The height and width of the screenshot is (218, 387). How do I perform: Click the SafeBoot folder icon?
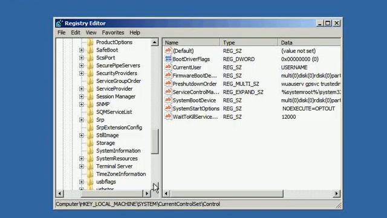[90, 50]
